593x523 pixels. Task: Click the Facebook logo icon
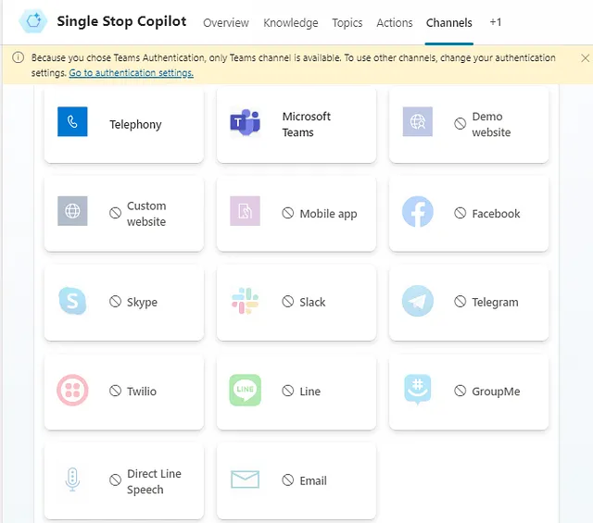click(418, 212)
